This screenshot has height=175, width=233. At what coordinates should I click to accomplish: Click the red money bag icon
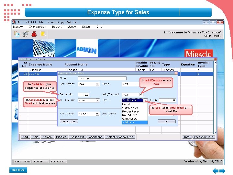coord(34,34)
